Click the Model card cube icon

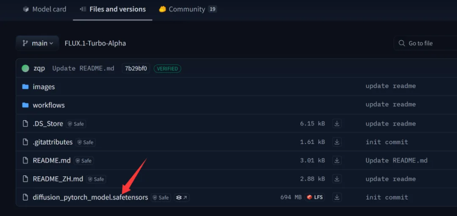tap(26, 9)
